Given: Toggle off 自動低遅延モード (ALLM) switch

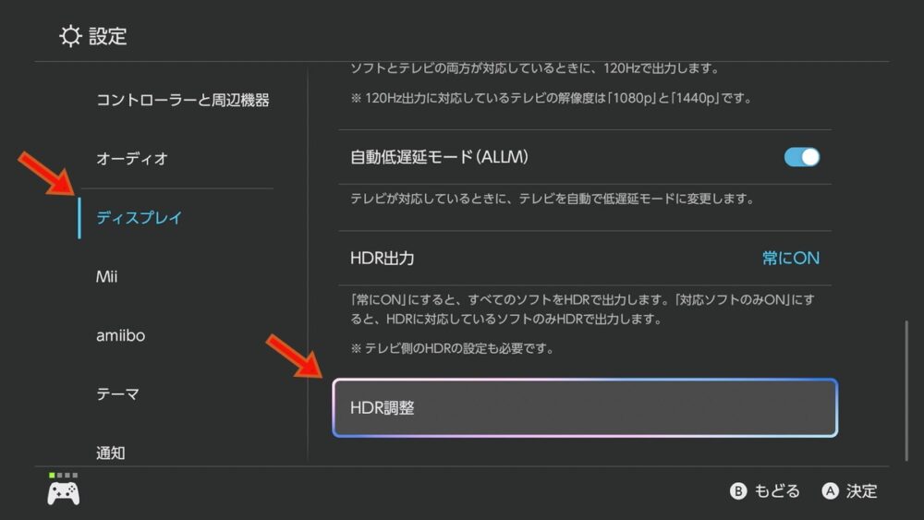Looking at the screenshot, I should pos(801,157).
